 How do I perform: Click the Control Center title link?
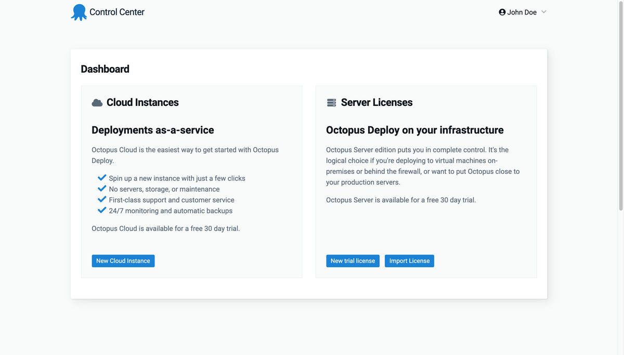click(x=117, y=11)
